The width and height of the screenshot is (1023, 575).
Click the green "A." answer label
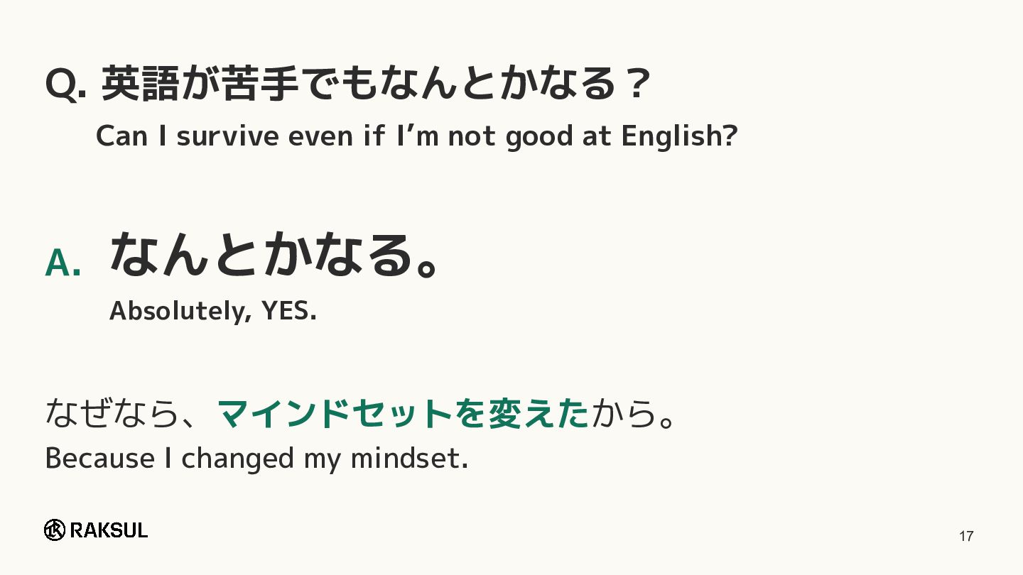click(63, 263)
